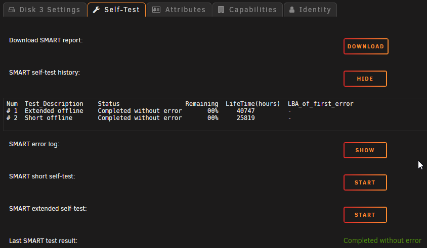Start the SMART extended self-test
427x248 pixels.
pyautogui.click(x=365, y=215)
